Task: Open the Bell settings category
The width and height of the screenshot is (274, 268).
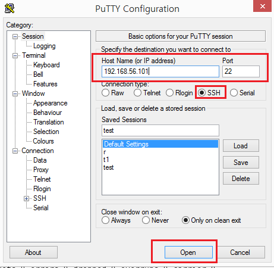Action: [x=38, y=74]
